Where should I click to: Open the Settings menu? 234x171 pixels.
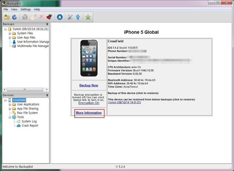coord(26,9)
